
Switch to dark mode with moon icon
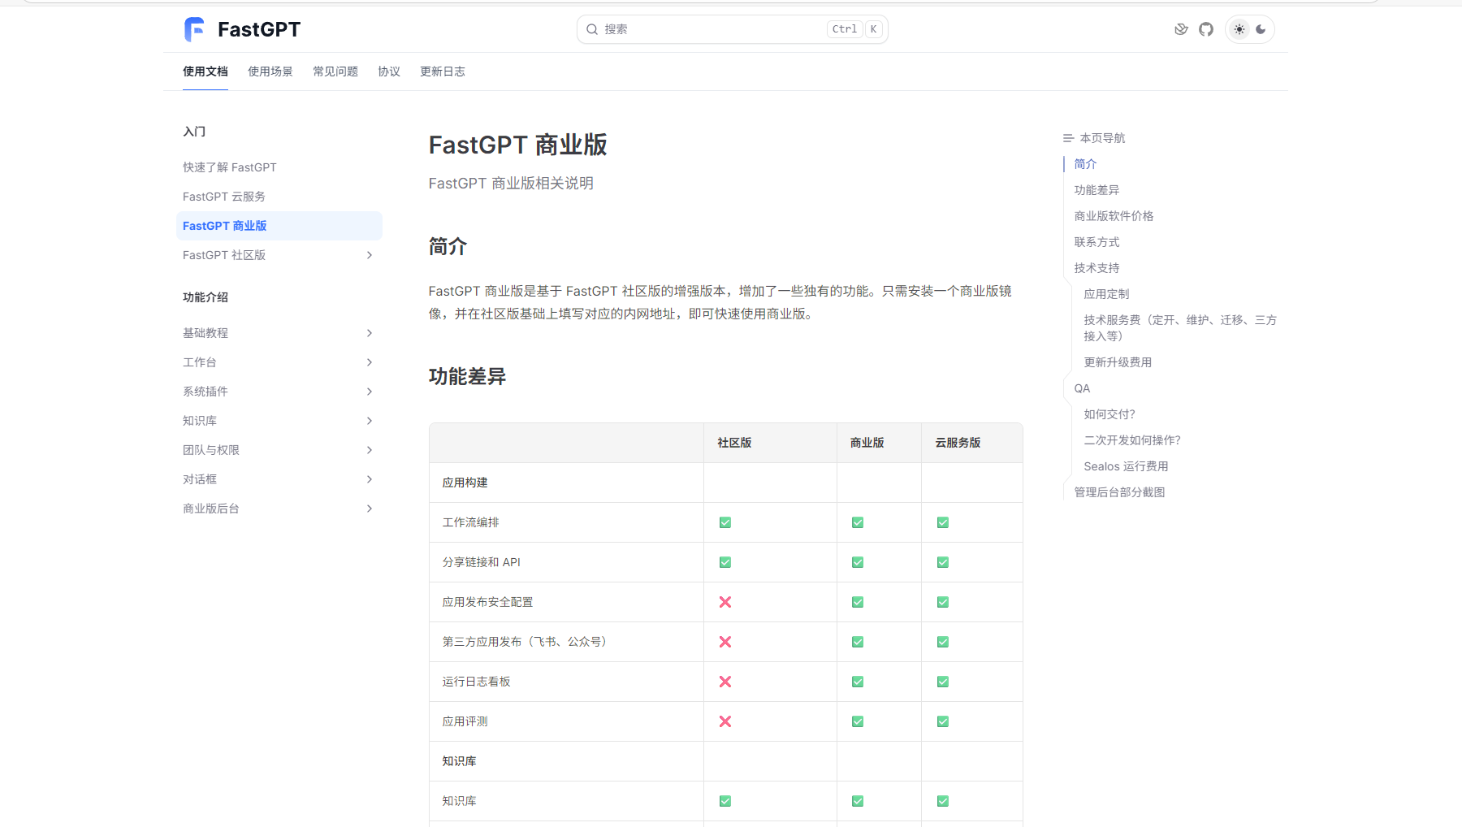click(x=1261, y=29)
